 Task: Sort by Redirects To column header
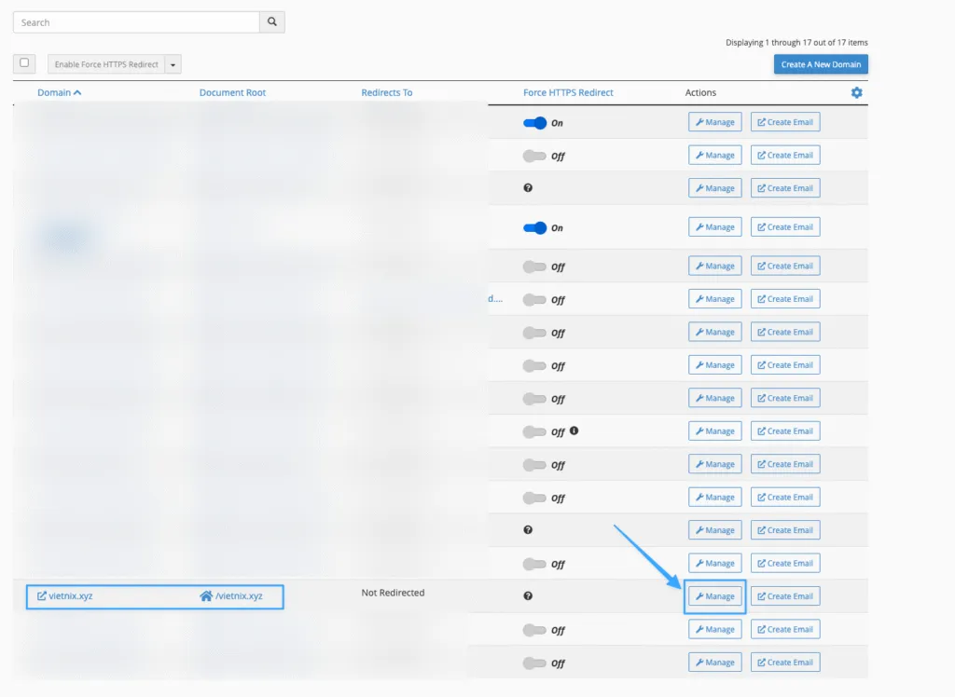(x=386, y=92)
